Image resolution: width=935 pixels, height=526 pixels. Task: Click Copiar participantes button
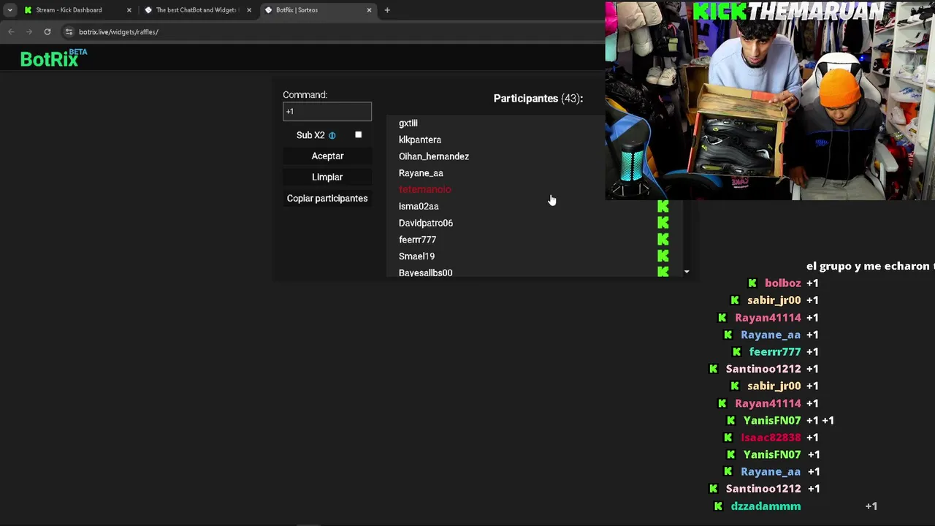(327, 199)
